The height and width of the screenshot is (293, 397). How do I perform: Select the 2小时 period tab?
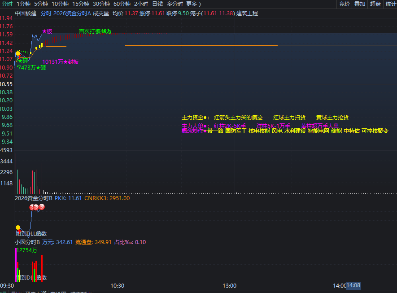[141, 4]
